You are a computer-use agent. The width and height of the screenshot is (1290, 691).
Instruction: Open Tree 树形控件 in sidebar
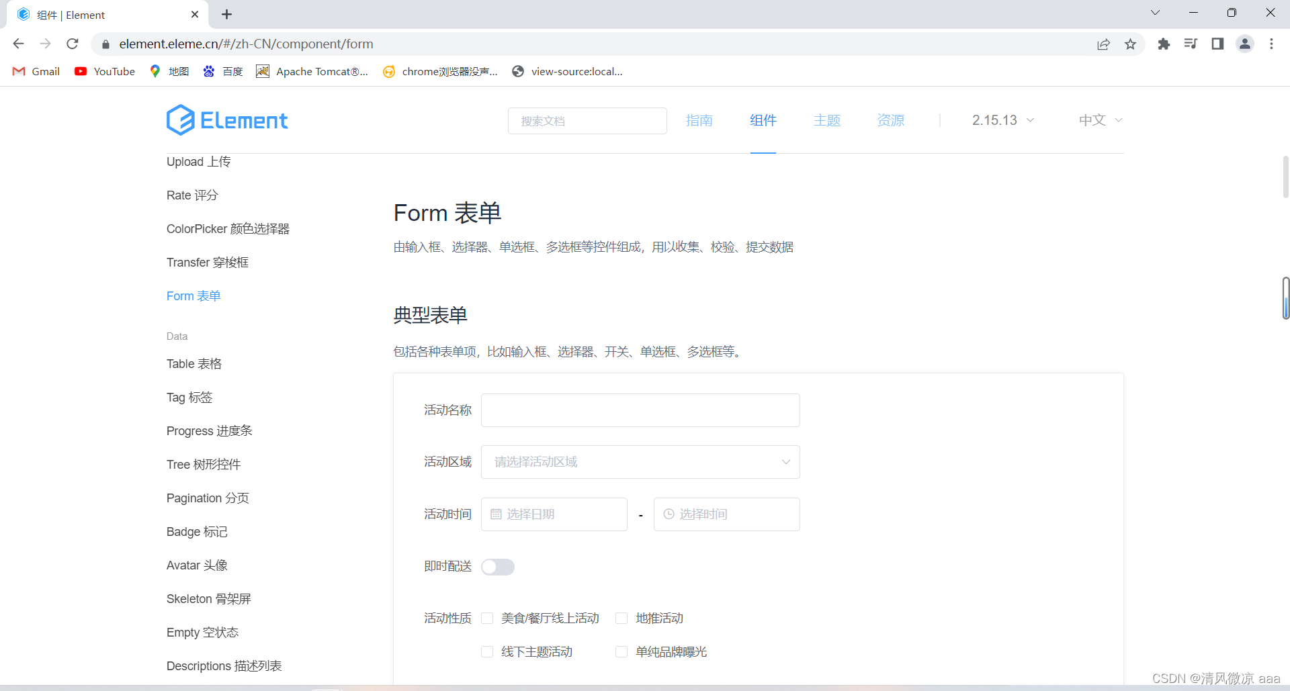[204, 465]
